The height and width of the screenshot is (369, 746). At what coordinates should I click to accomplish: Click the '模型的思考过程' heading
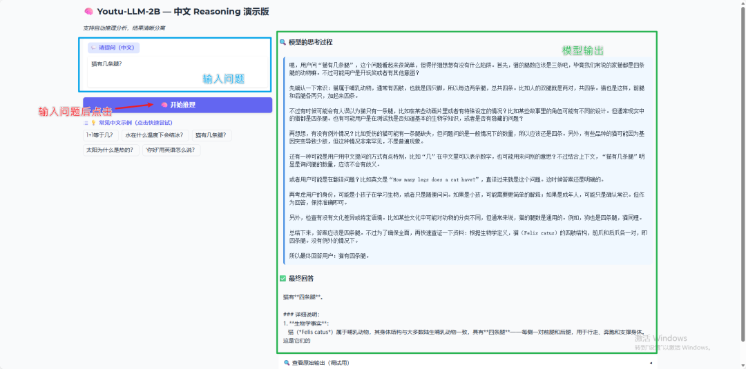(x=311, y=42)
